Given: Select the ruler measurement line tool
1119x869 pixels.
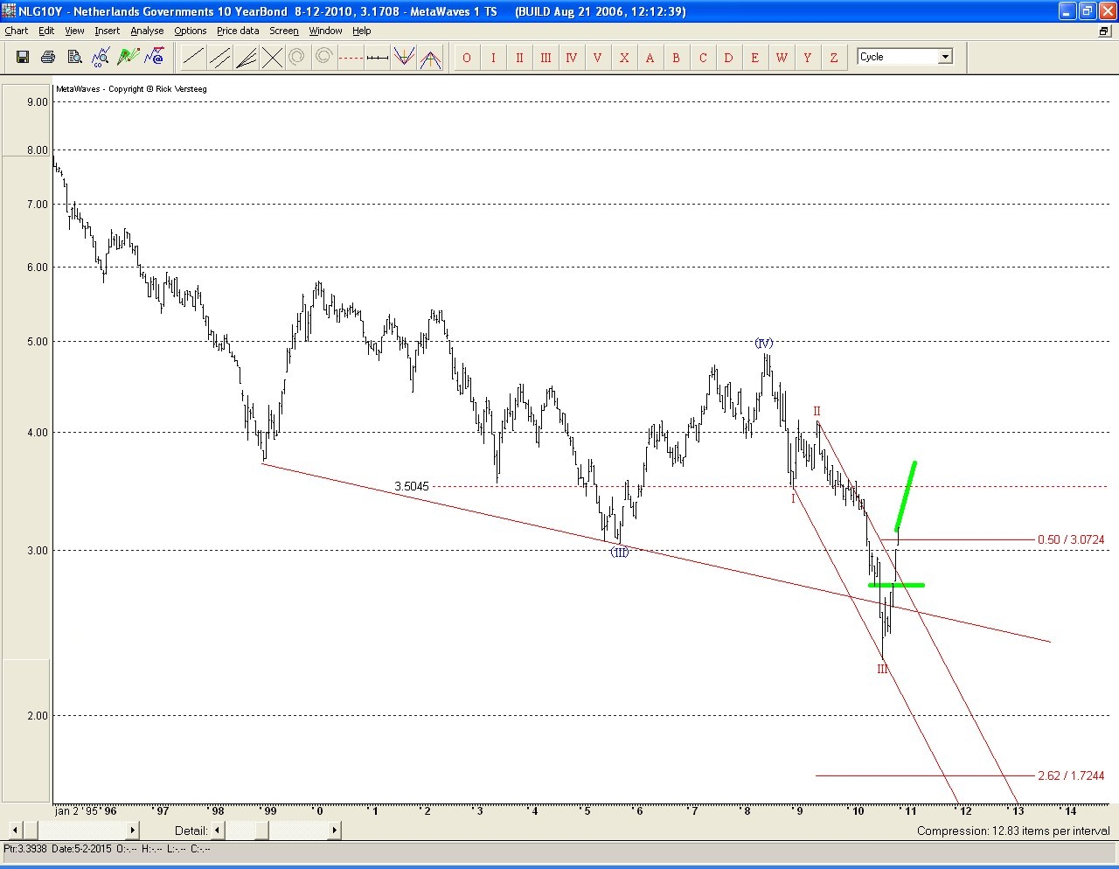Looking at the screenshot, I should click(377, 58).
